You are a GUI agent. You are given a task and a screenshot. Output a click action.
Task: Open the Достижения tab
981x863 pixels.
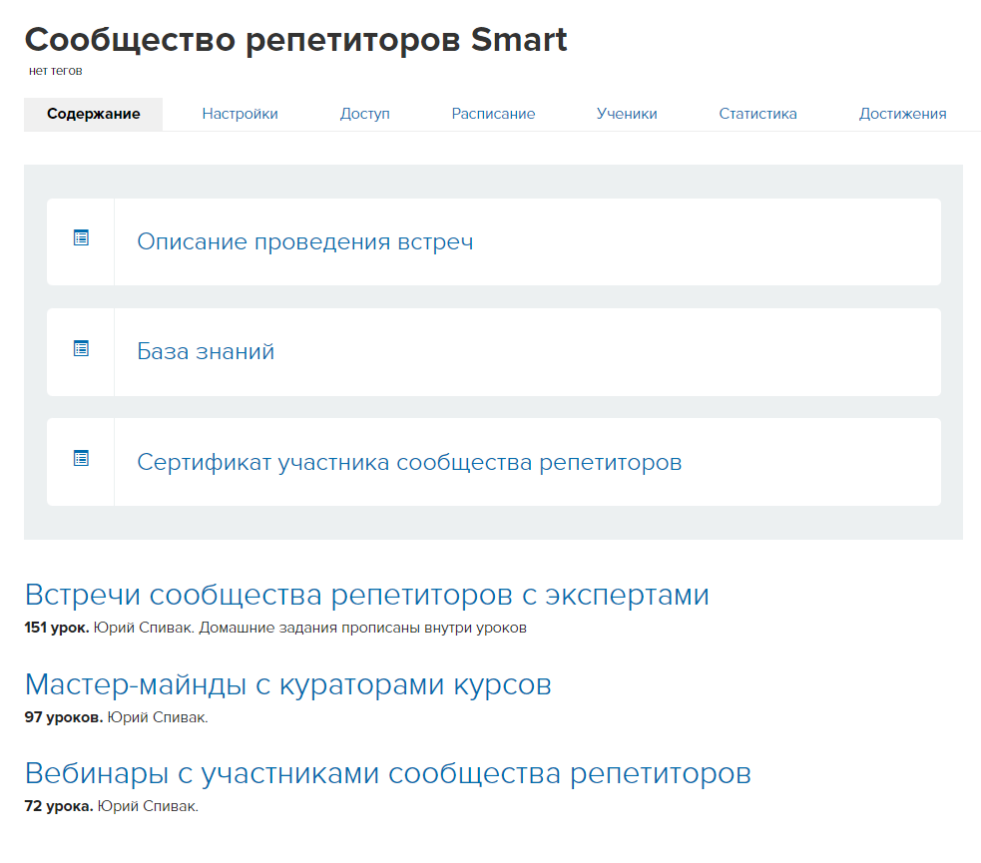point(902,114)
